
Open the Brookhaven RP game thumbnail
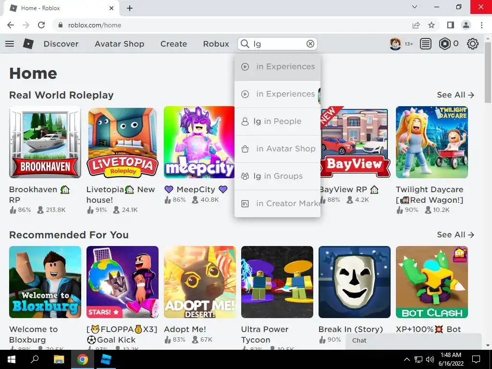click(x=45, y=142)
